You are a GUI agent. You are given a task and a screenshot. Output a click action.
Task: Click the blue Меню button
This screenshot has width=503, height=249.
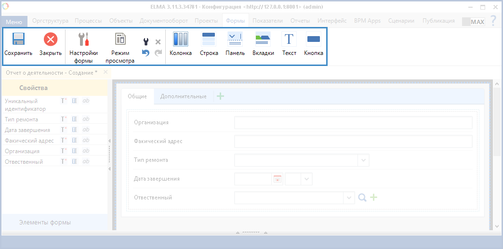14,22
